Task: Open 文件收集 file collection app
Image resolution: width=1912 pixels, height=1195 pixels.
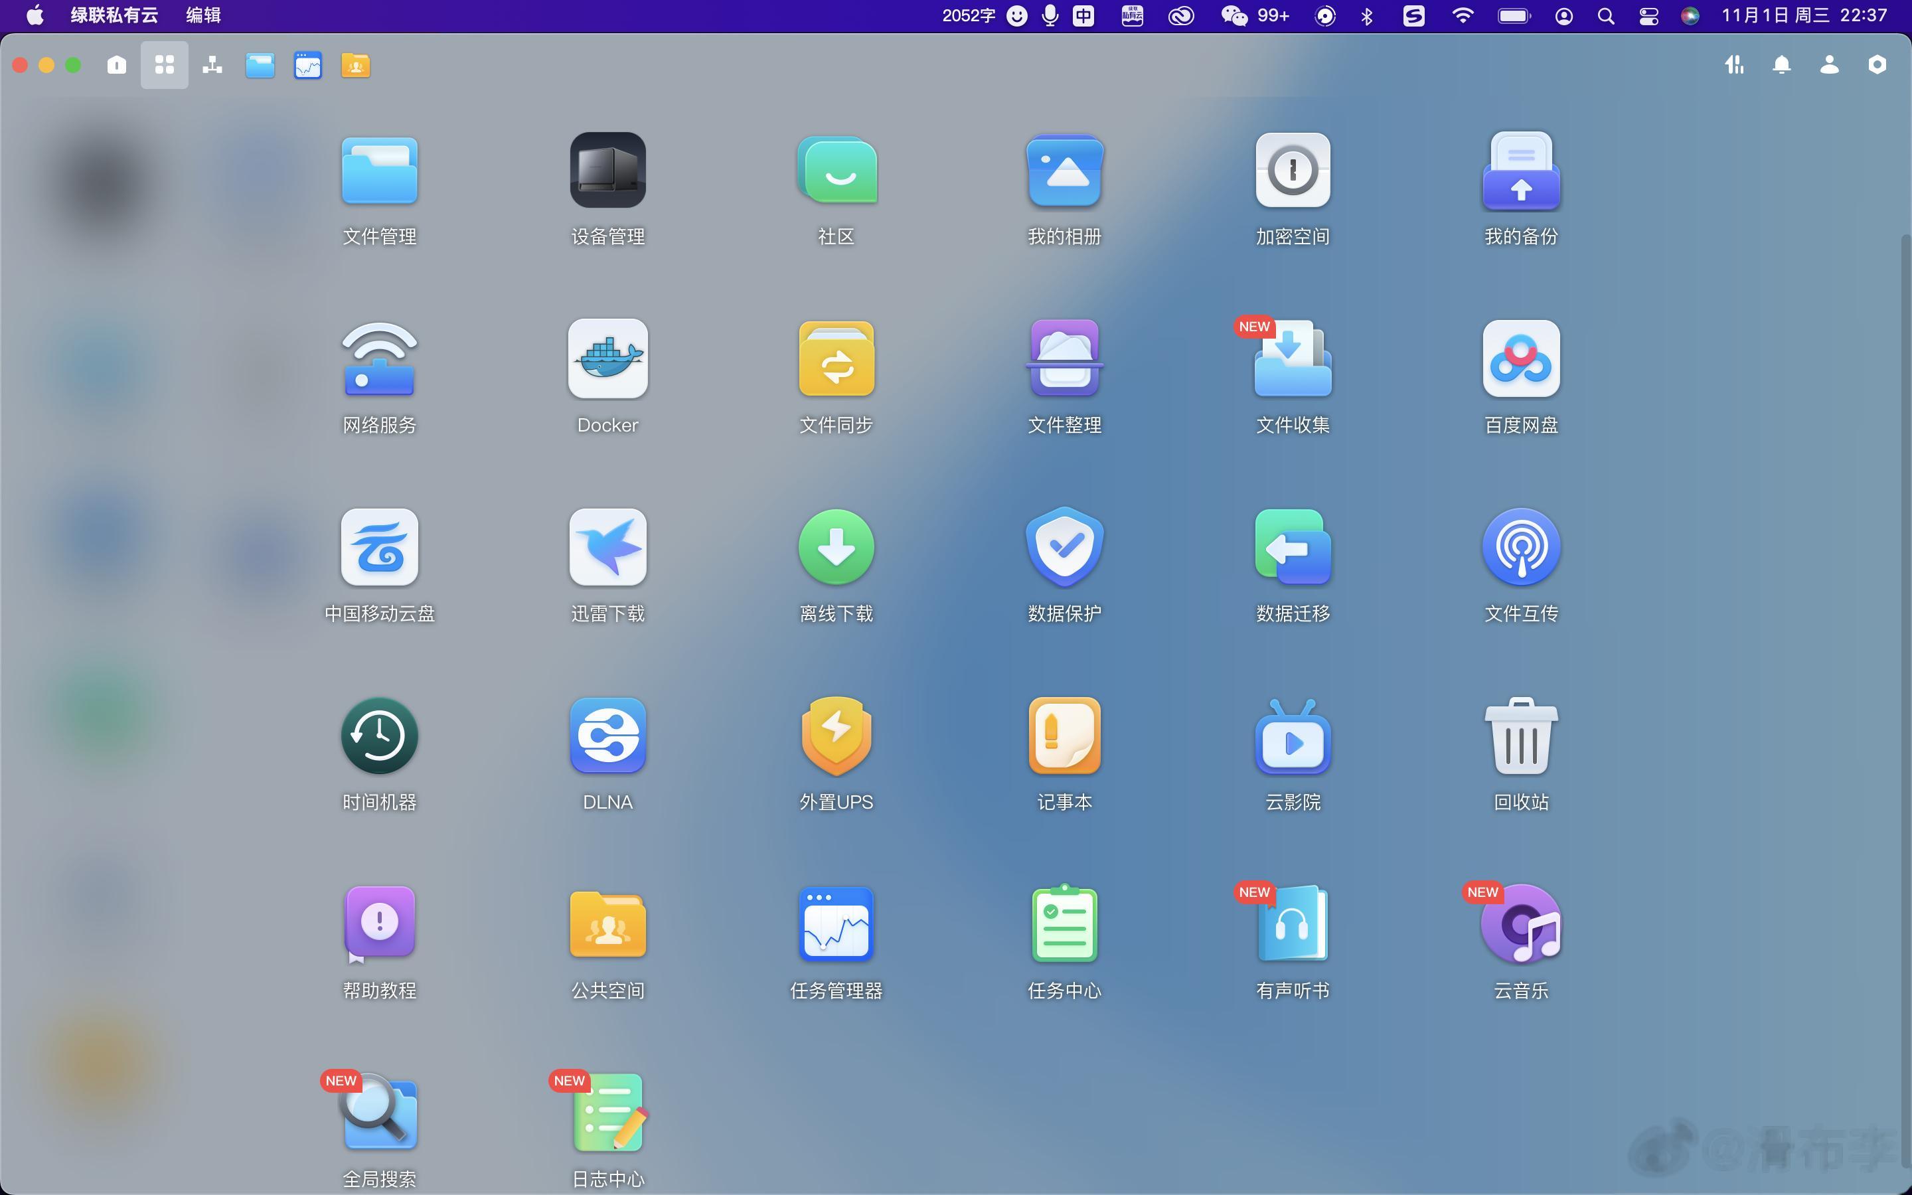Action: [1293, 358]
